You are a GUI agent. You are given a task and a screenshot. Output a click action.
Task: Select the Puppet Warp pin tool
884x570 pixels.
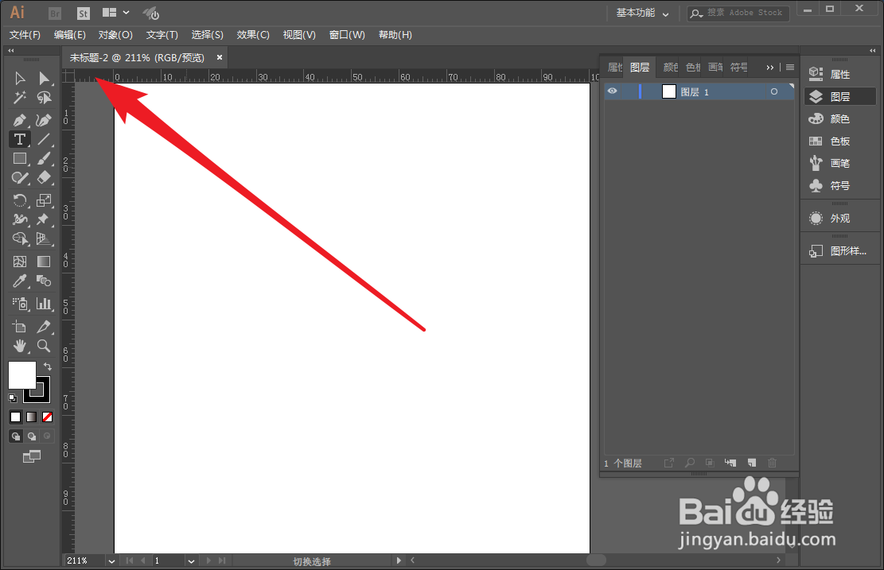click(x=44, y=219)
